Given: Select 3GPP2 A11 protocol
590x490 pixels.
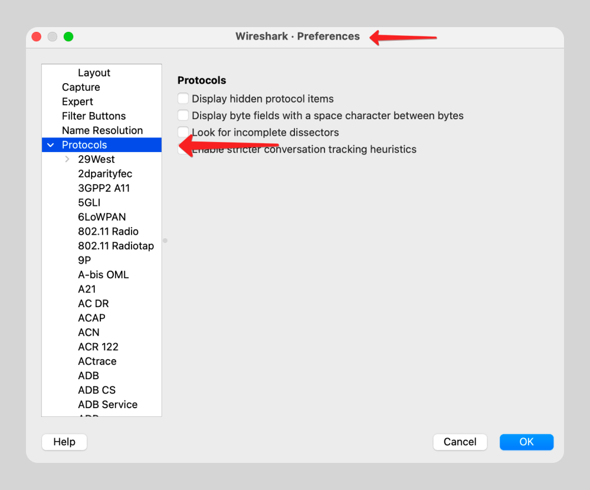Looking at the screenshot, I should 104,188.
